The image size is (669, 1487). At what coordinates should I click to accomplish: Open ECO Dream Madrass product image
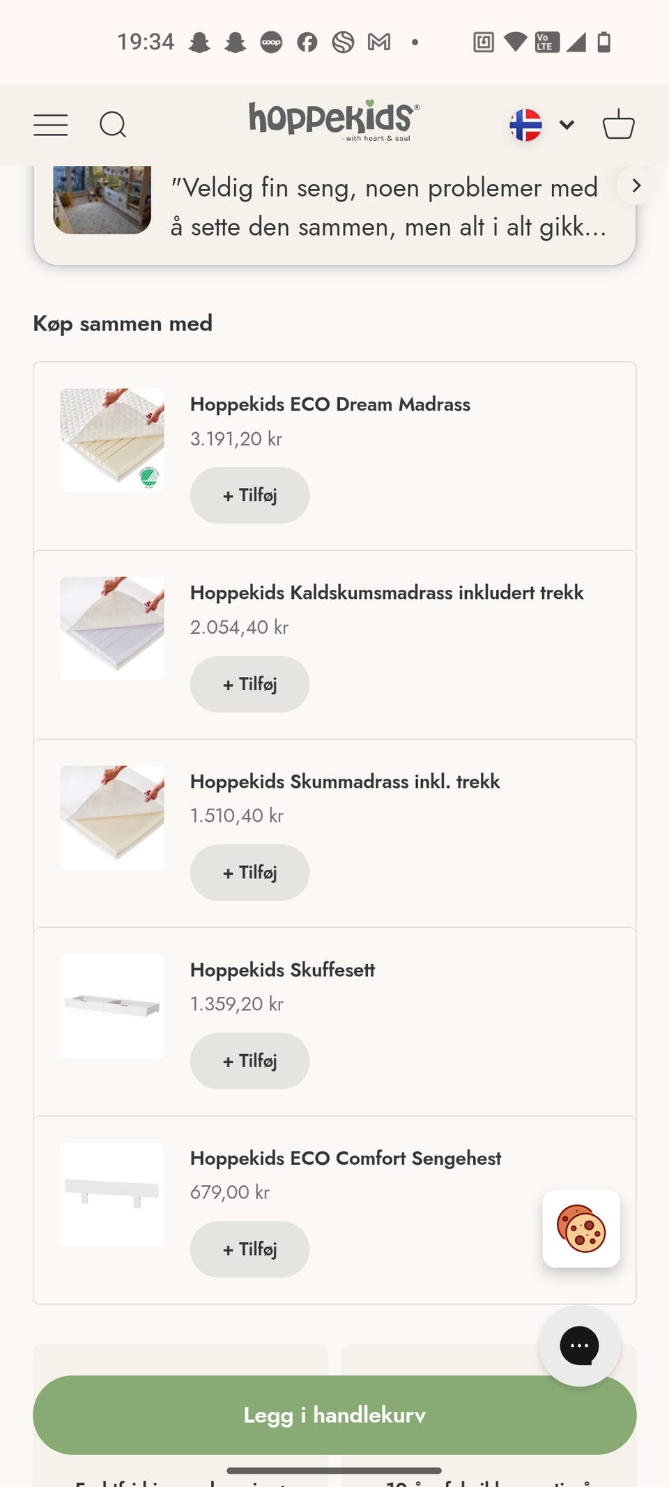tap(112, 441)
